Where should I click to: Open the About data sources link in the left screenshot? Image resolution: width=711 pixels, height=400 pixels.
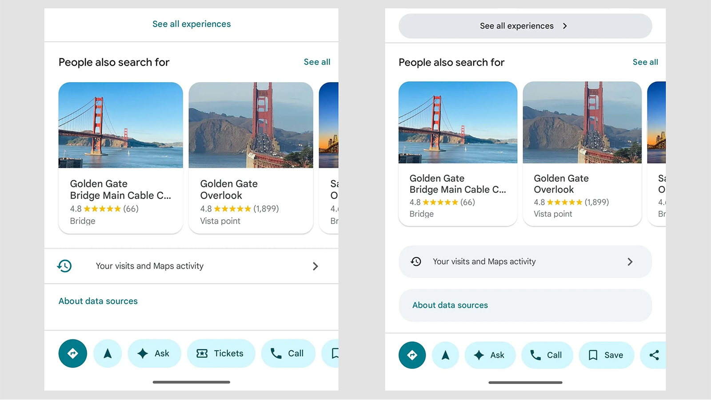click(x=98, y=301)
